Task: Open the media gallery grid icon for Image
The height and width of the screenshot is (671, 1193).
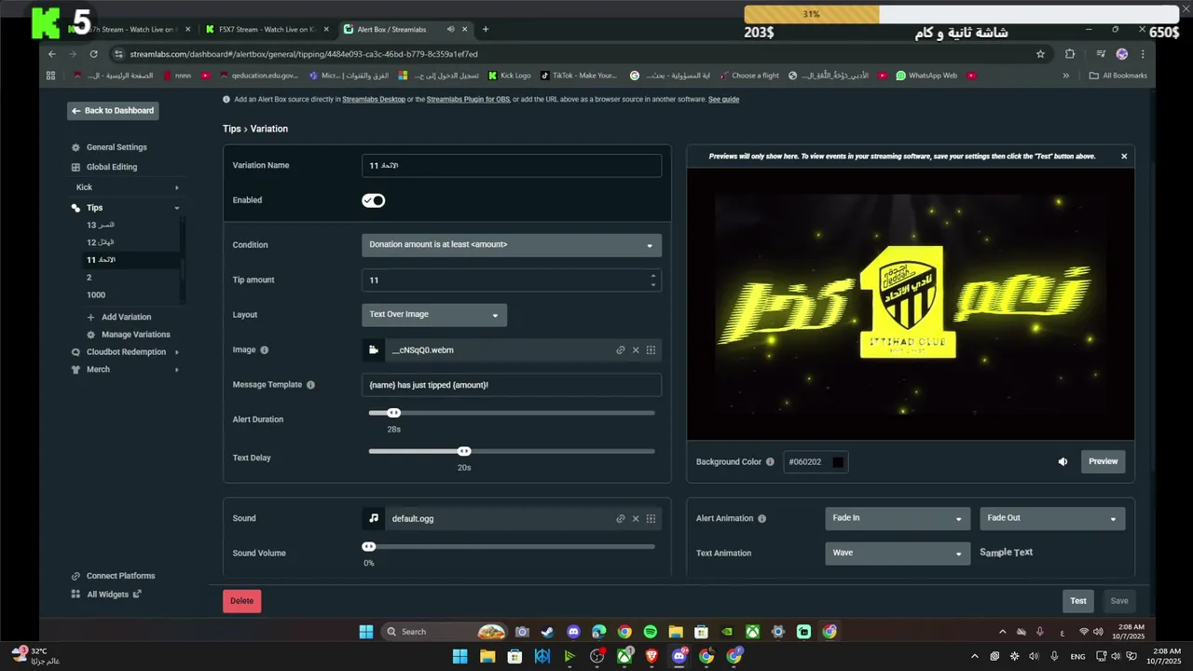Action: point(651,350)
